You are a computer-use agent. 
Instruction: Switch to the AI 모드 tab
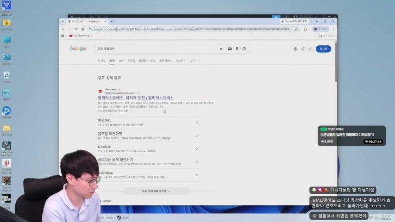tap(101, 61)
